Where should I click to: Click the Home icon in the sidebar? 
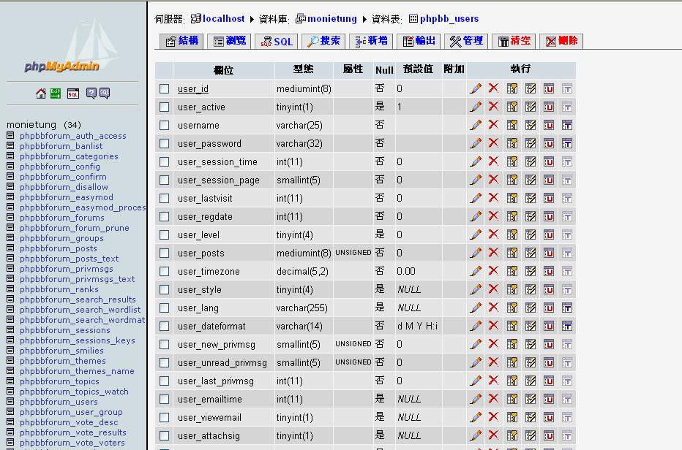click(41, 93)
